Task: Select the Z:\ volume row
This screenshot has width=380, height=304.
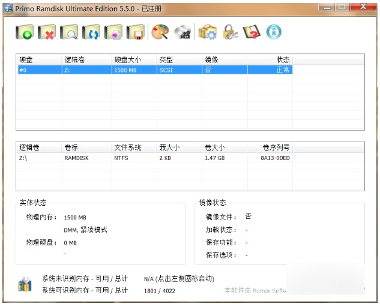Action: (155, 158)
